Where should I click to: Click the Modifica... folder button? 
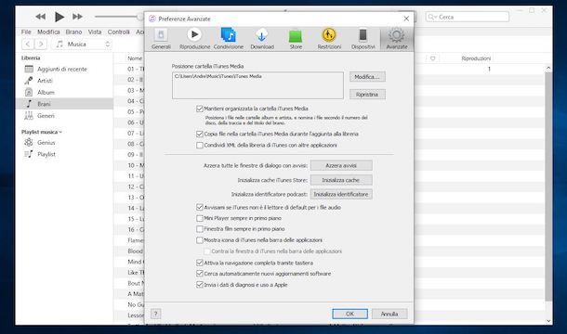367,77
